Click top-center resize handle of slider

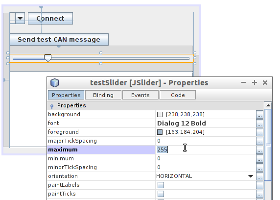pos(101,53)
